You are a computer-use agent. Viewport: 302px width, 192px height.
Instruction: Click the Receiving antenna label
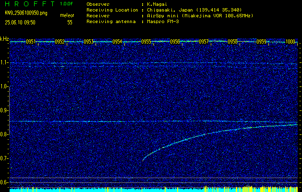[x=111, y=22]
